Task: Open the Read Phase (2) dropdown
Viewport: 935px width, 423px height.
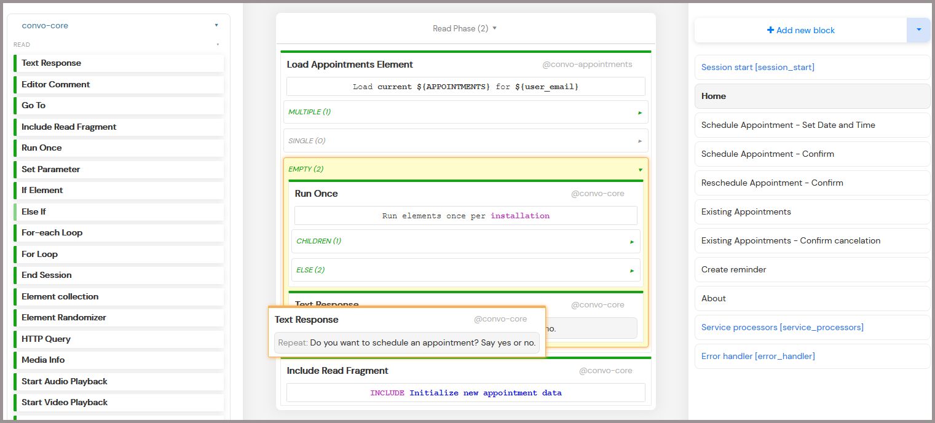Action: (465, 28)
